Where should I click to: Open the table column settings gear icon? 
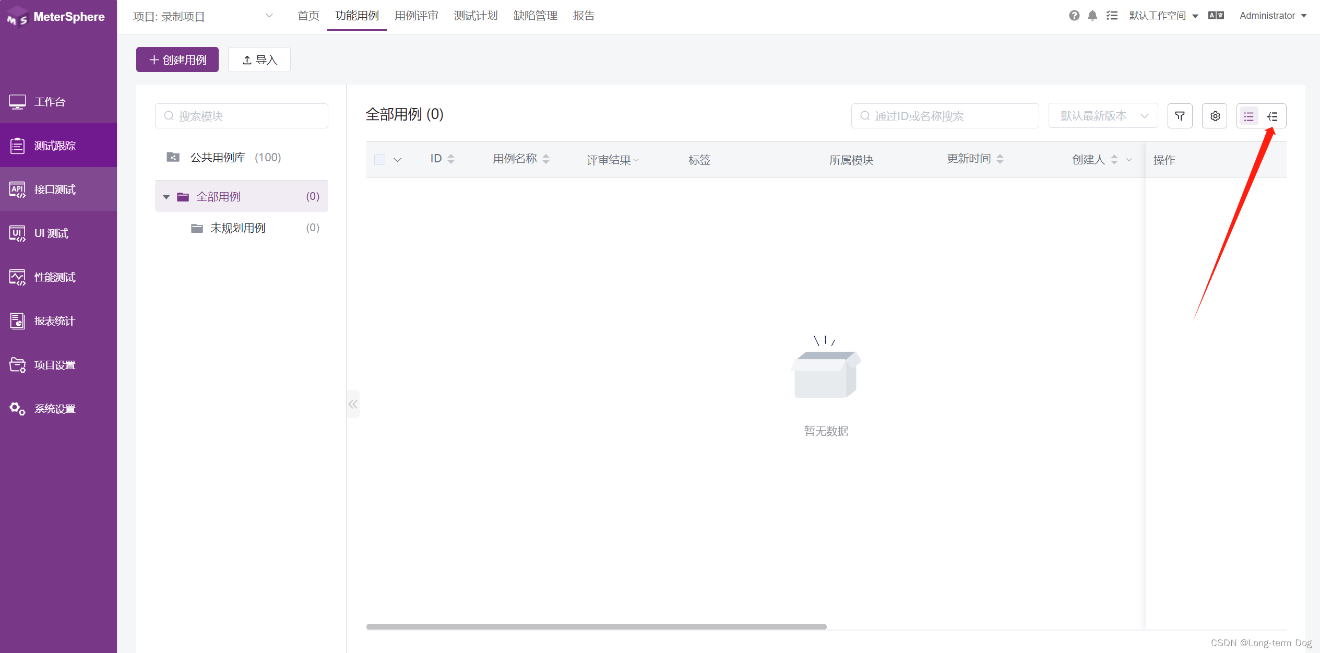(1215, 116)
